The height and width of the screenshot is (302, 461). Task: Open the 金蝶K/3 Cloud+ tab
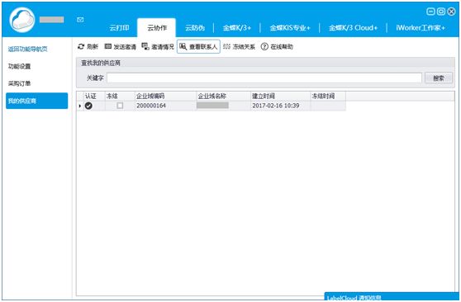coord(353,28)
